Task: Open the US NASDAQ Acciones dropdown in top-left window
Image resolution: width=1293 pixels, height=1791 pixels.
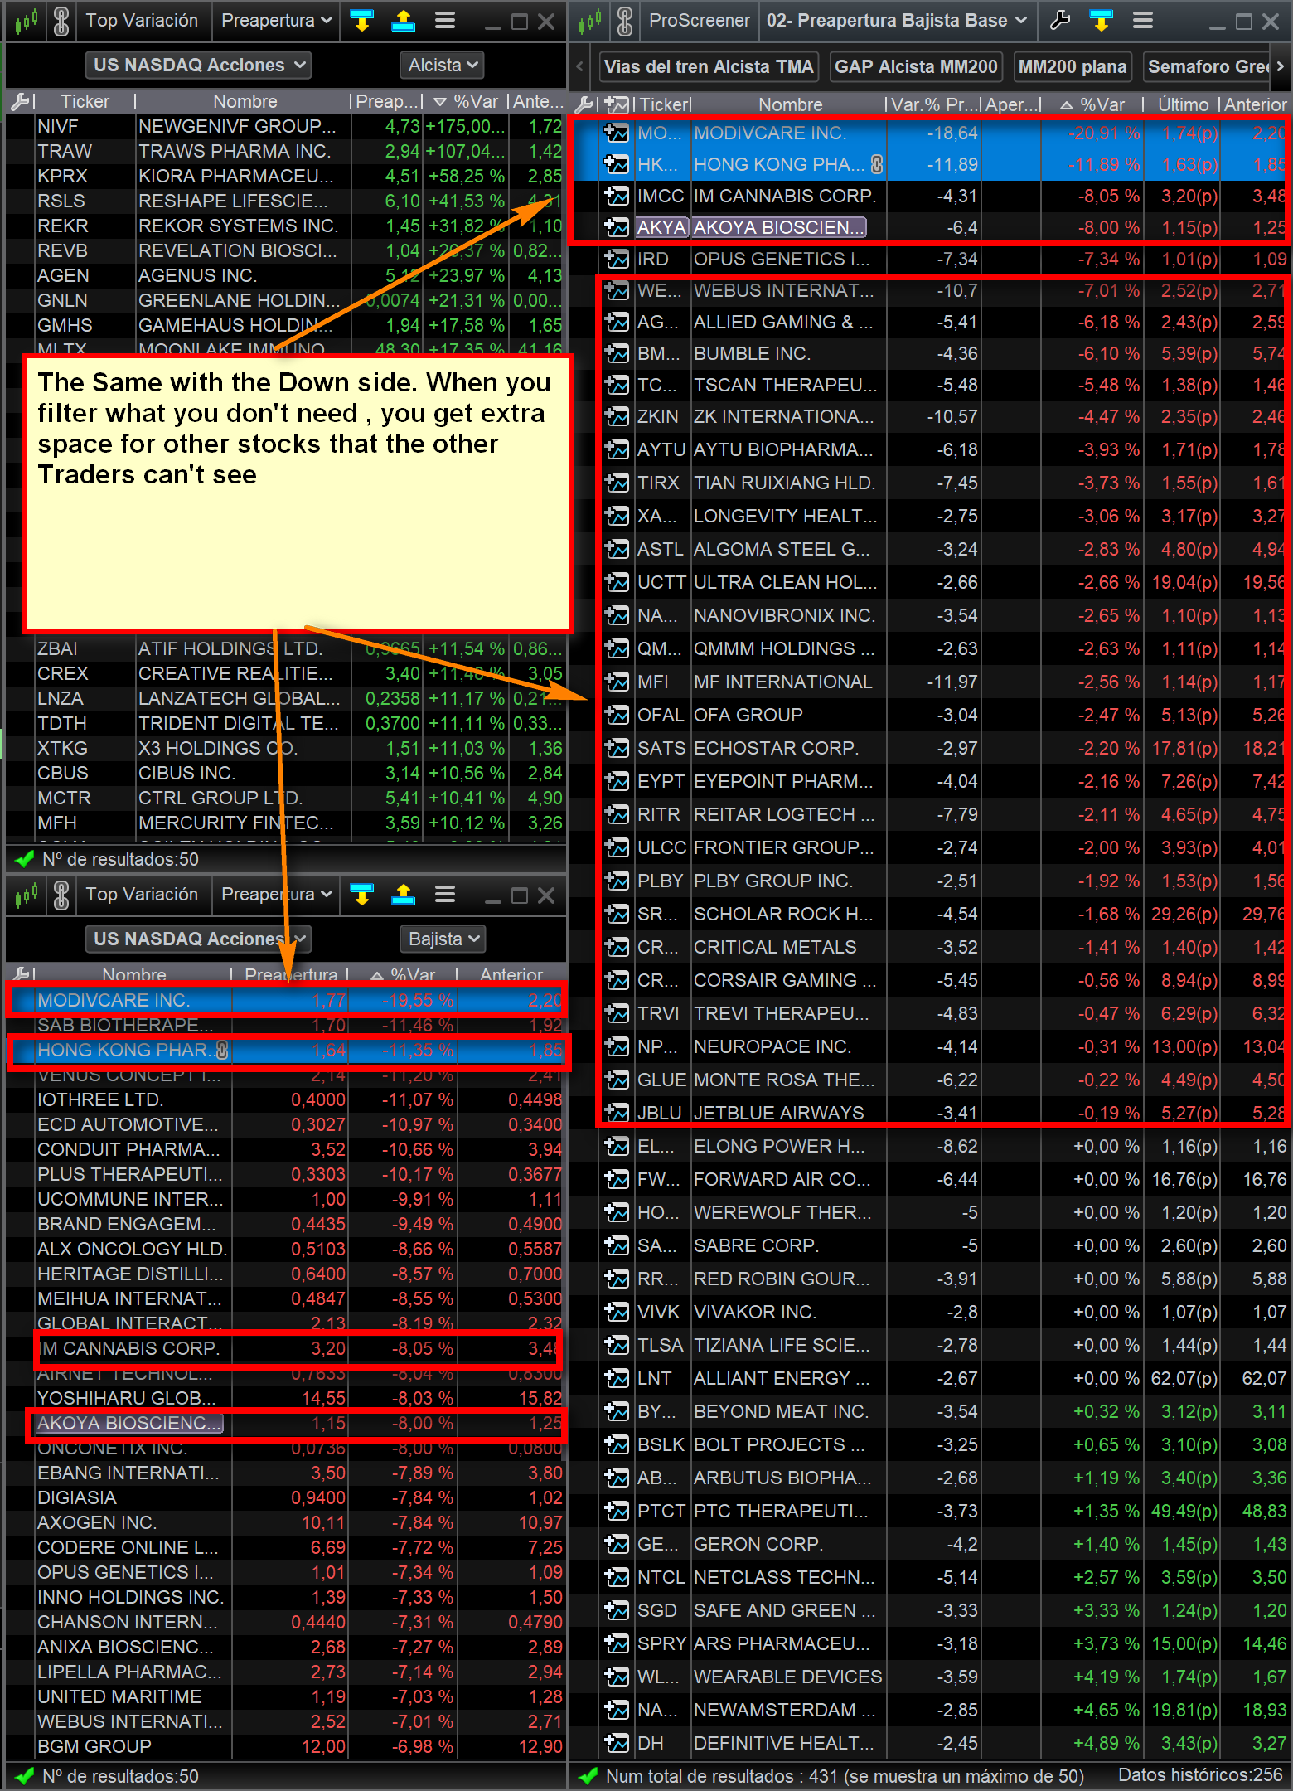Action: 199,66
